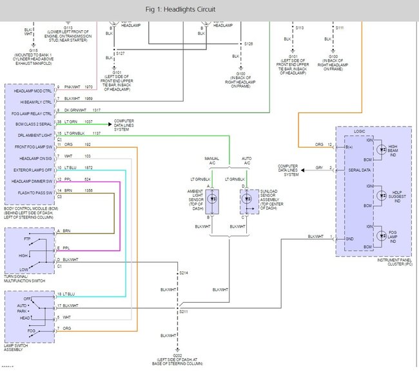The width and height of the screenshot is (419, 371).
Task: Click the S126 splice label
Action: [249, 44]
